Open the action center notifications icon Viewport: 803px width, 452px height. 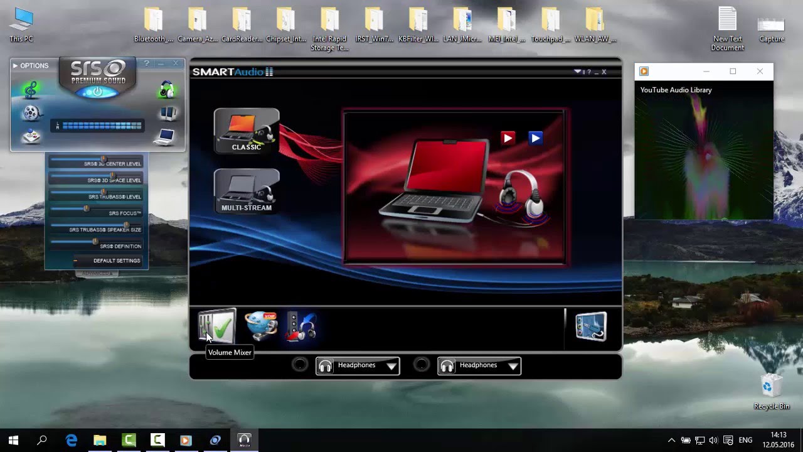click(728, 440)
